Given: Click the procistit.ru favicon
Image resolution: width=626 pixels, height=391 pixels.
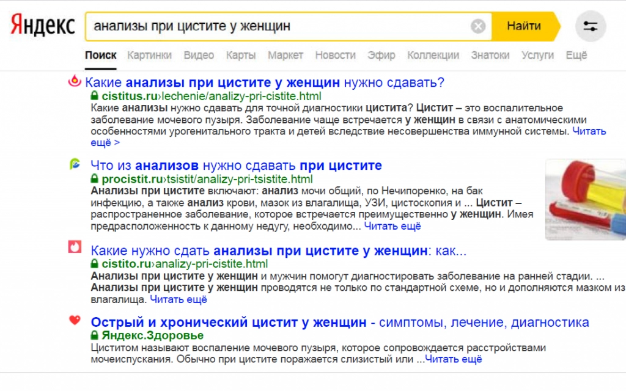Looking at the screenshot, I should tap(75, 164).
